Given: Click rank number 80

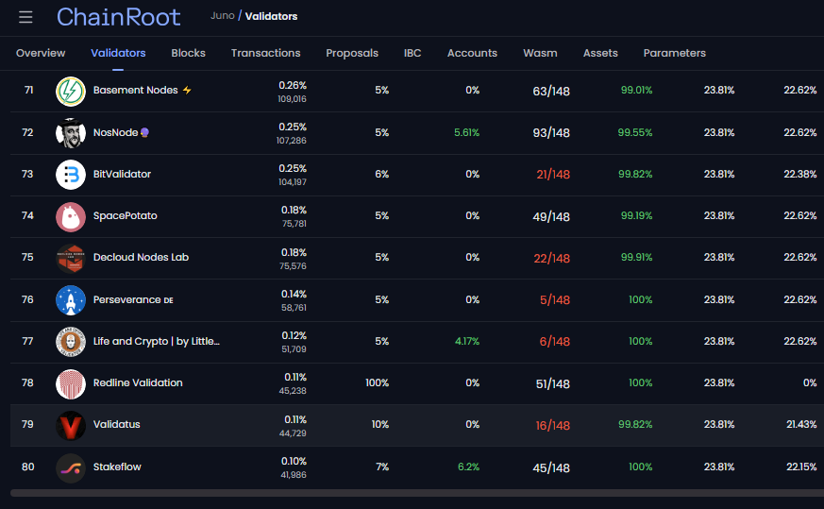Looking at the screenshot, I should point(28,467).
